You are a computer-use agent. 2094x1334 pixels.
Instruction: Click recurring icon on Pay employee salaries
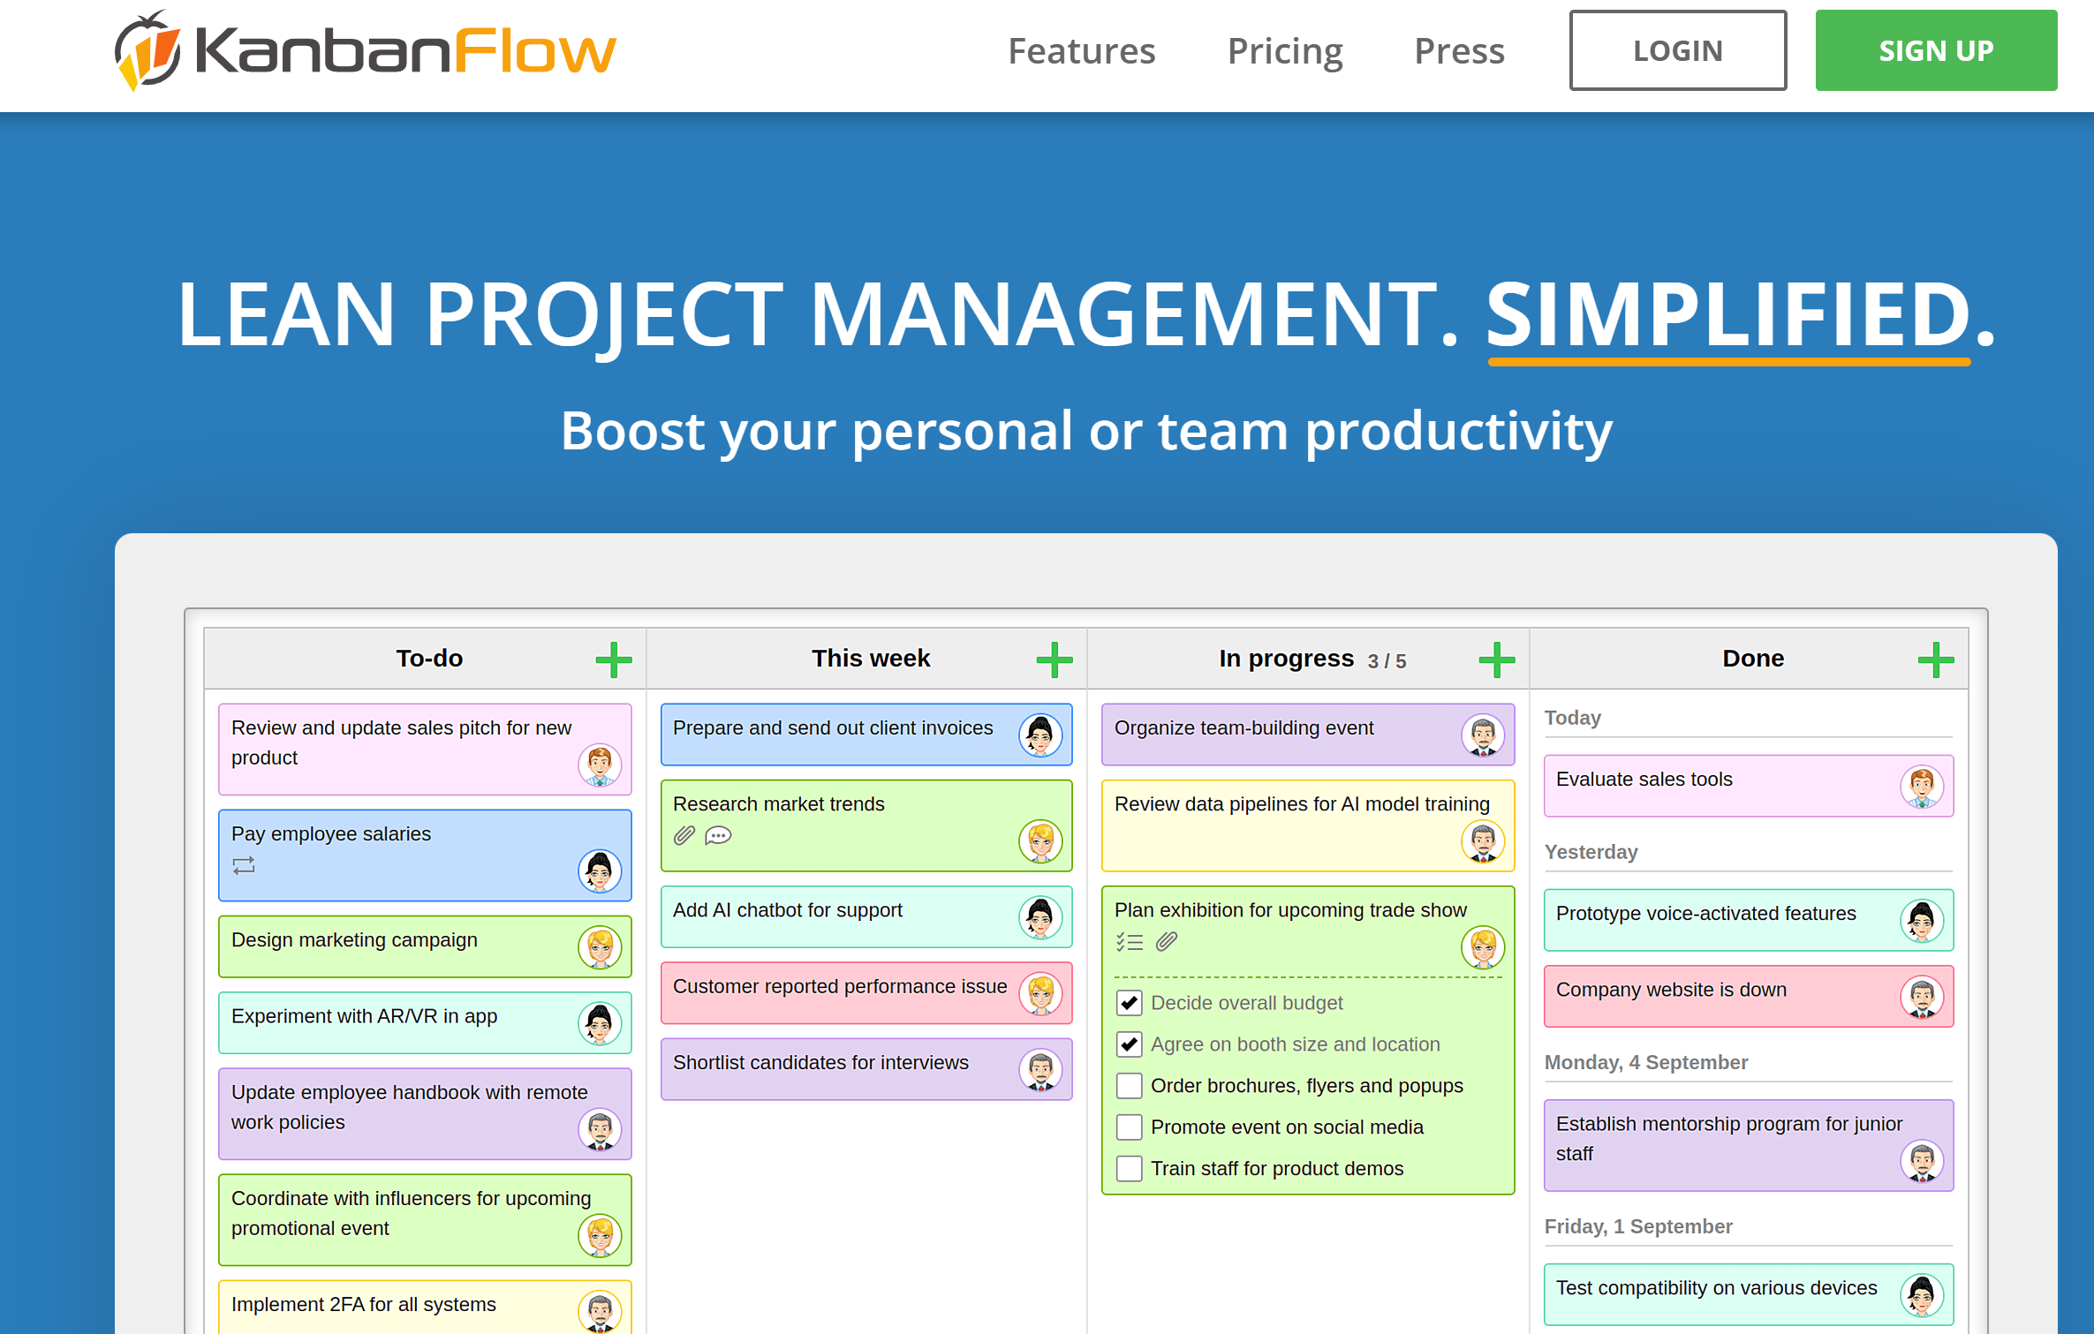pos(244,865)
